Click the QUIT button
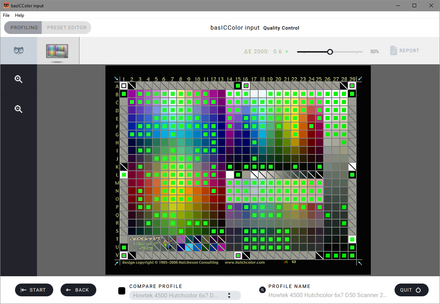This screenshot has height=304, width=440. [x=411, y=290]
